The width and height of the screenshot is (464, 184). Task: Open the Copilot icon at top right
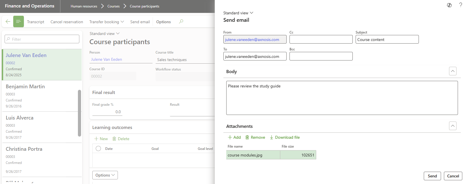(x=449, y=5)
